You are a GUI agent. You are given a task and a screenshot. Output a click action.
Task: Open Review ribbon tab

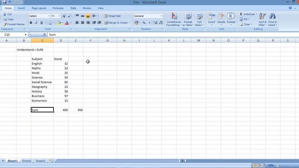pyautogui.click(x=87, y=8)
